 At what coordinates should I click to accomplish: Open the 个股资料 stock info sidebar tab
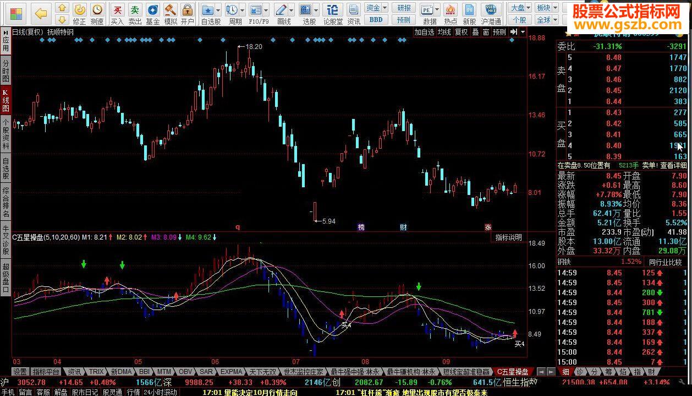[x=6, y=134]
